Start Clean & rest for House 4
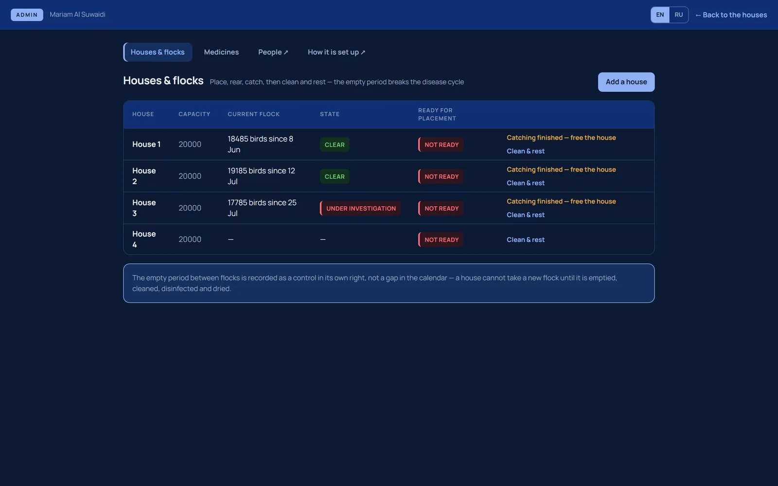The image size is (778, 486). click(525, 240)
